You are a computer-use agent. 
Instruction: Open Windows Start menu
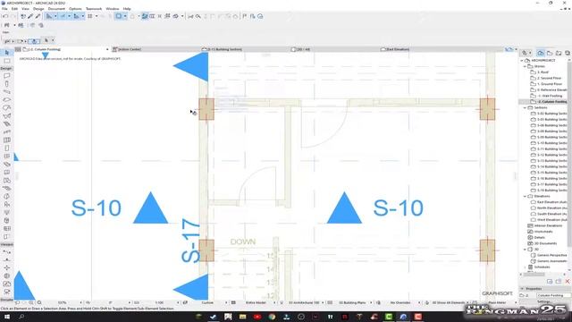point(6,317)
